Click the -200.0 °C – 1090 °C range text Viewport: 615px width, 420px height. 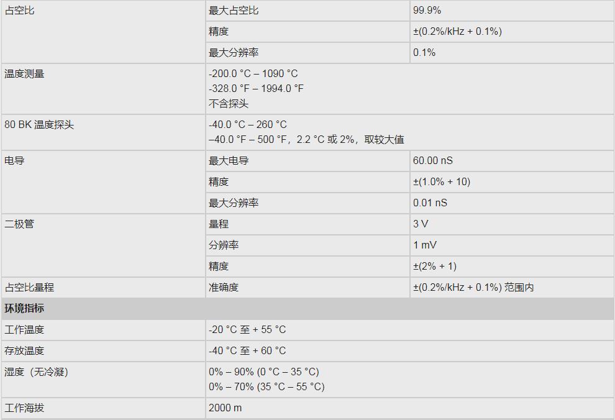[253, 74]
